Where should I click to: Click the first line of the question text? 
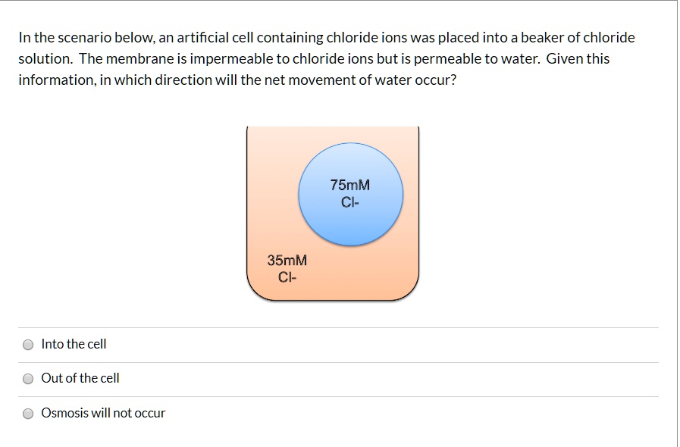(x=326, y=36)
